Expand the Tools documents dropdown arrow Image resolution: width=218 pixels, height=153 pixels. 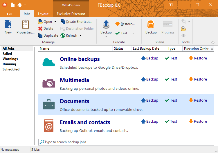click(189, 22)
